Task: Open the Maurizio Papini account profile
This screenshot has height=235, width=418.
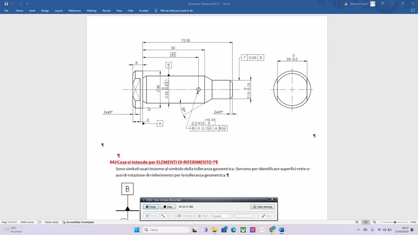Action: (x=362, y=4)
